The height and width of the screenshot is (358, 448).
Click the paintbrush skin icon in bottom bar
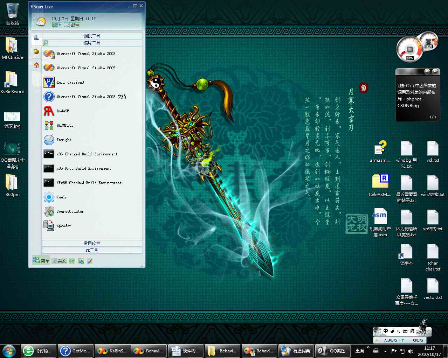(x=90, y=261)
